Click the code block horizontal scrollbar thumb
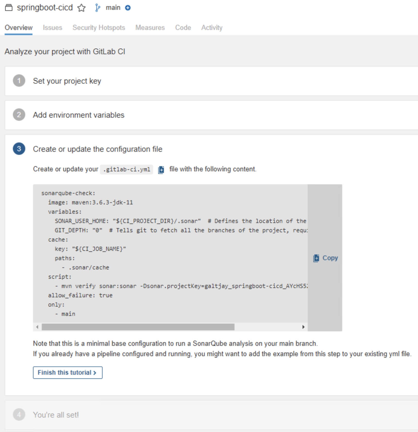Viewport: 418px width, 432px height. pos(138,327)
